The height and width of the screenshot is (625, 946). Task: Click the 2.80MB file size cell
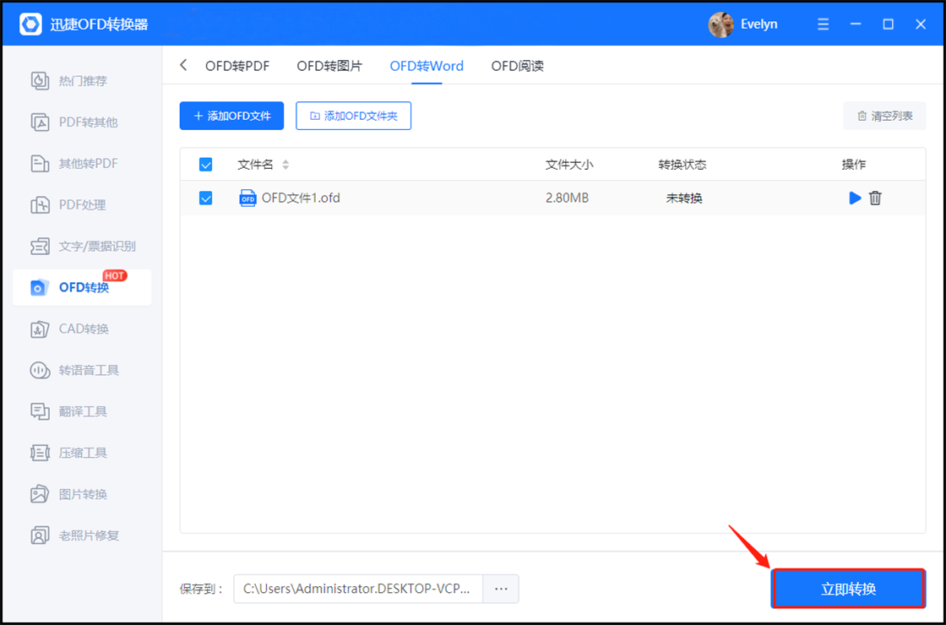(x=567, y=198)
